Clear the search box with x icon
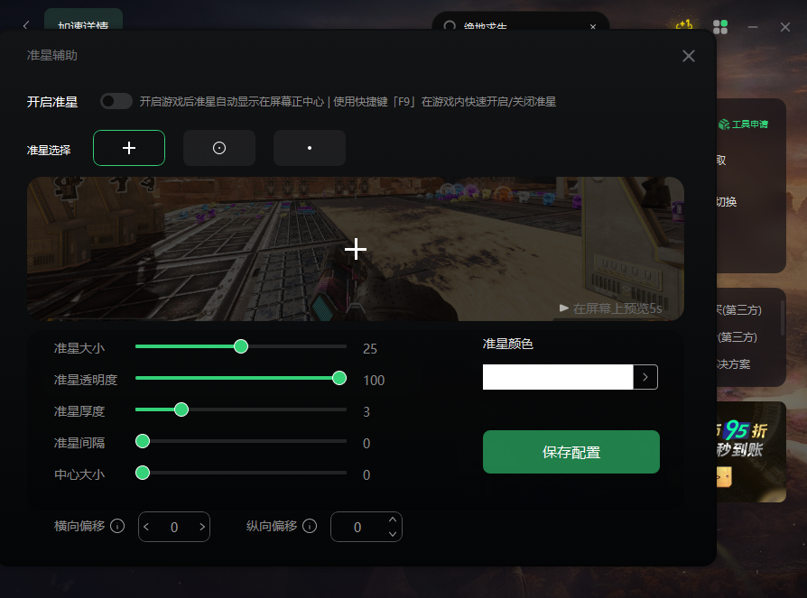The height and width of the screenshot is (598, 807). 593,27
